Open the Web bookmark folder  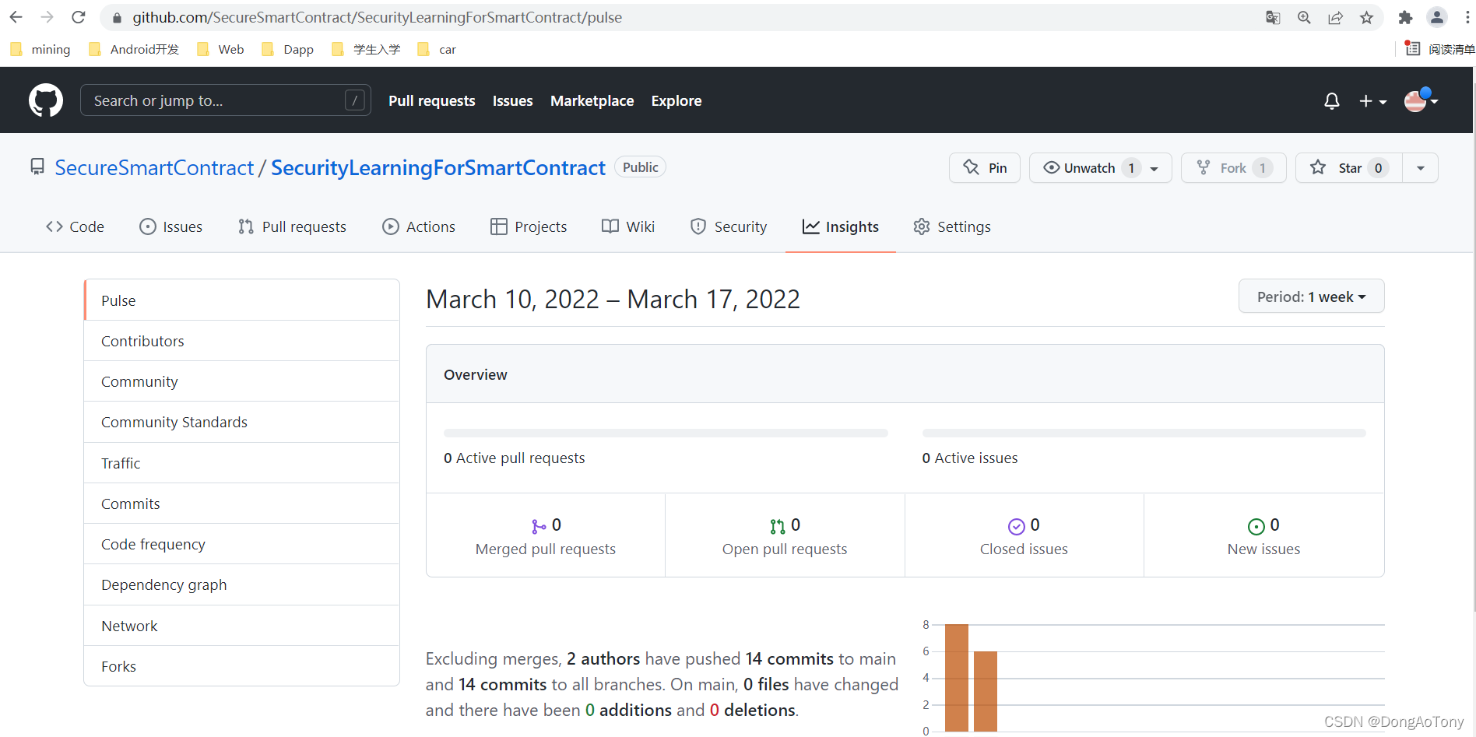220,49
